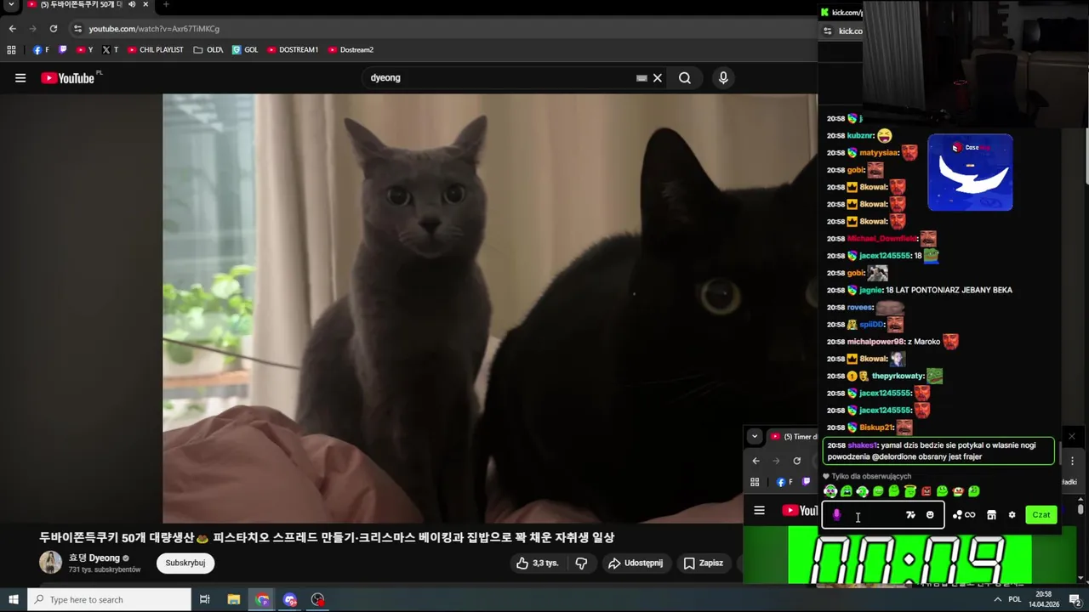Image resolution: width=1089 pixels, height=612 pixels.
Task: Open Kick chat settings gear
Action: click(1012, 515)
